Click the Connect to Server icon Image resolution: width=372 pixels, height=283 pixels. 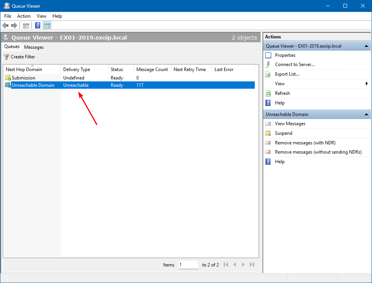pyautogui.click(x=268, y=65)
